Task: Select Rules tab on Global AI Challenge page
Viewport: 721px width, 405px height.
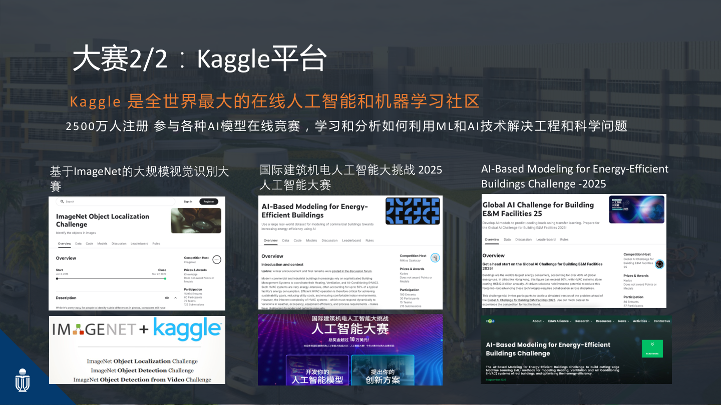Action: [564, 239]
